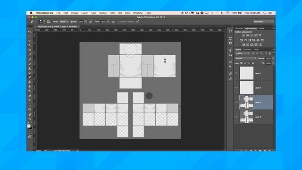Click the foreground color swatch
The image size is (302, 170).
coord(29,126)
